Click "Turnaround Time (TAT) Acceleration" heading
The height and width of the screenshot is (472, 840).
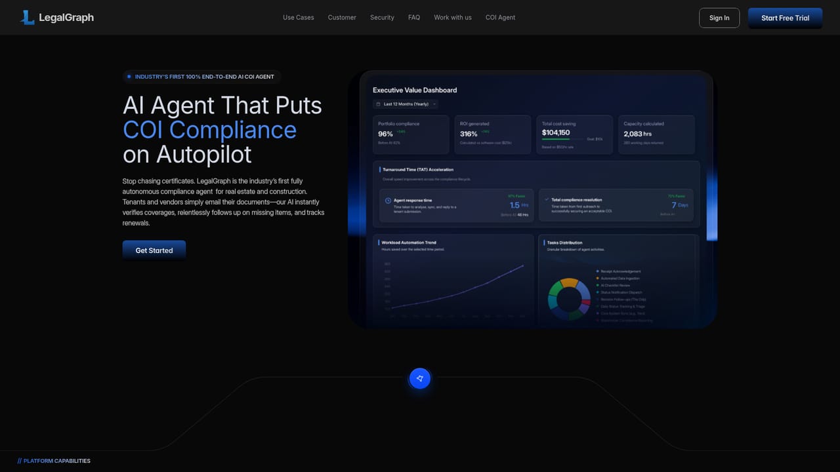coord(418,170)
